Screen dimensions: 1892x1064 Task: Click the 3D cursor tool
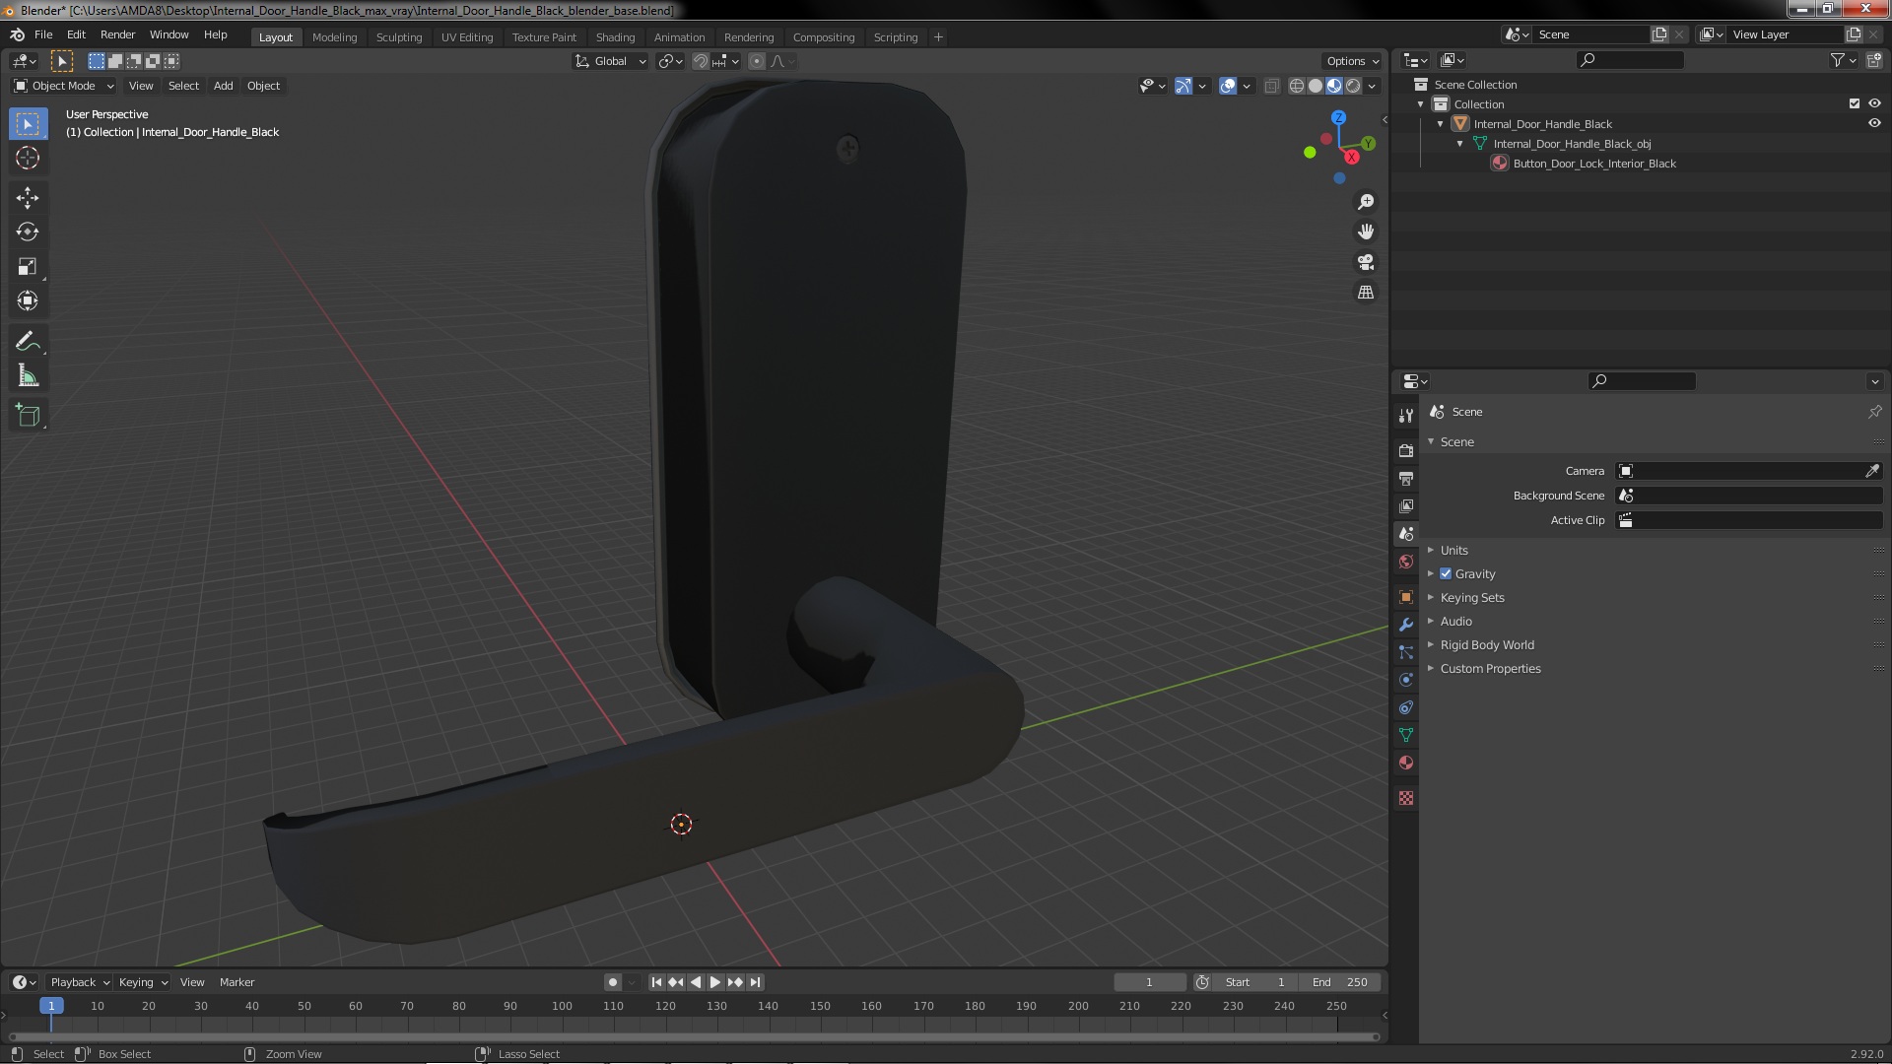point(28,158)
